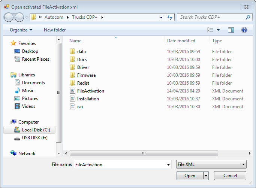Select Autocom in the address path
Image resolution: width=256 pixels, height=188 pixels.
point(54,17)
